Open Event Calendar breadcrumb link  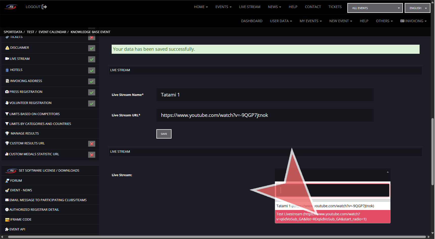coord(52,32)
